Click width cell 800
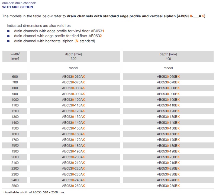 pyautogui.click(x=15, y=88)
